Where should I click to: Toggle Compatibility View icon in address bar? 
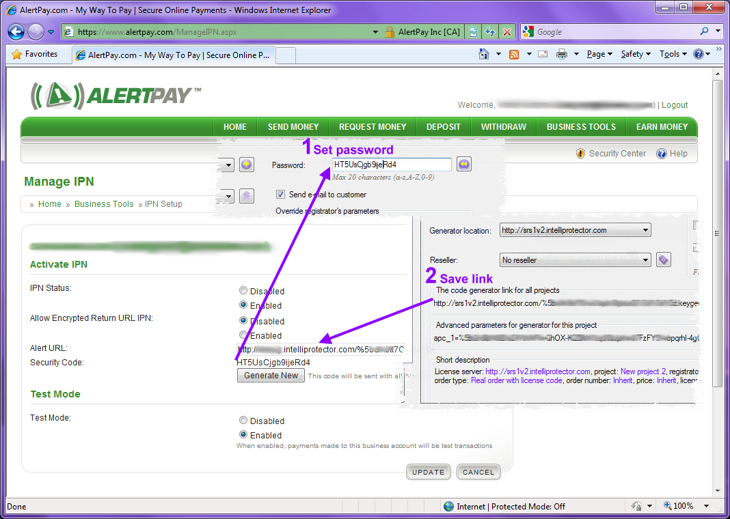coord(473,32)
